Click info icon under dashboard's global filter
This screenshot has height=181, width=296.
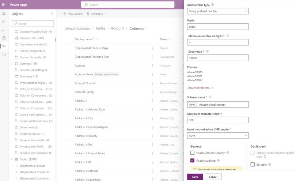pyautogui.click(x=265, y=157)
